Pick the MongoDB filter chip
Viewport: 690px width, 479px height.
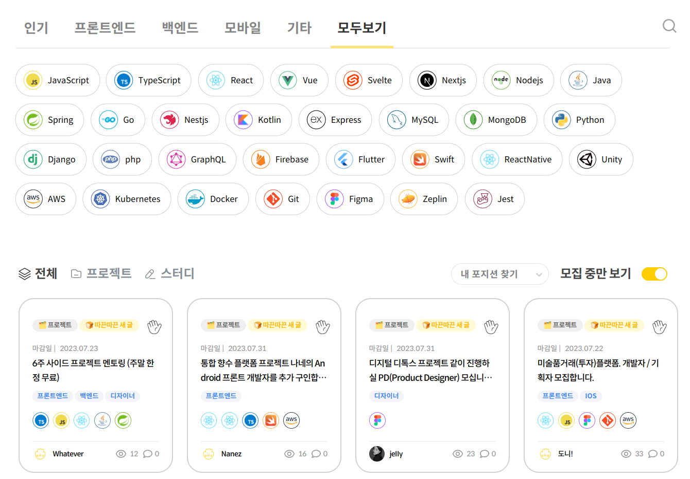click(496, 120)
